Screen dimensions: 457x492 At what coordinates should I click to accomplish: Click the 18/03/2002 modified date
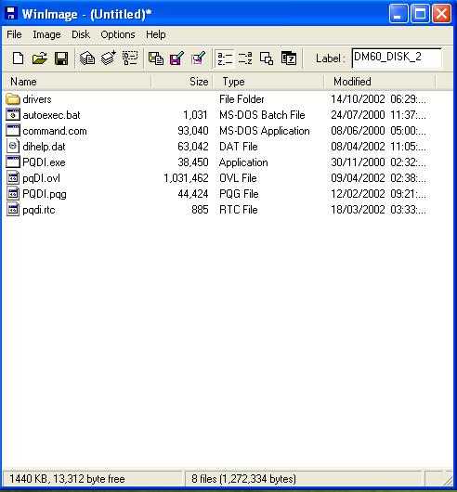click(x=358, y=209)
